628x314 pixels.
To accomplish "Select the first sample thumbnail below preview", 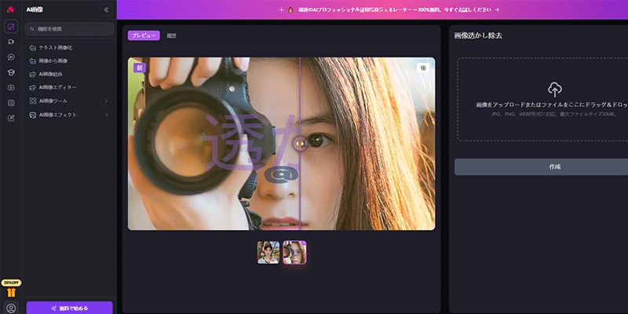I will [x=268, y=252].
